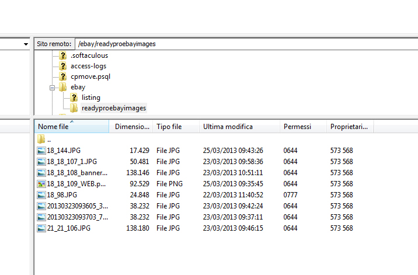
Task: Select the 21_21_106.JPG file
Action: pos(68,228)
